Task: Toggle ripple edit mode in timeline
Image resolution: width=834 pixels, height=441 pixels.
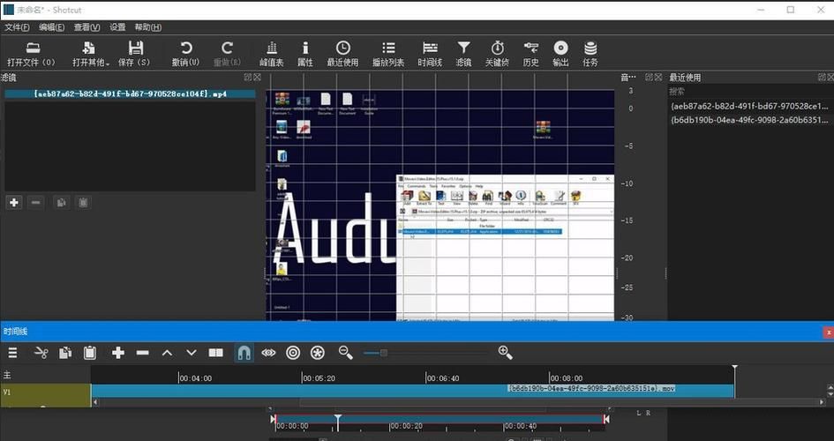Action: coord(293,353)
